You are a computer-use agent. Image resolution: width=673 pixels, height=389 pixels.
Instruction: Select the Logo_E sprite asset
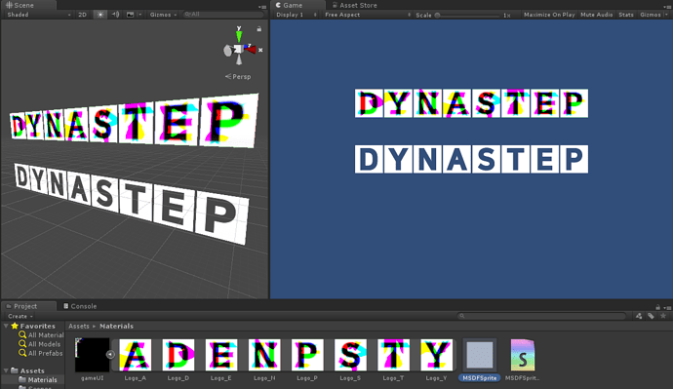point(221,355)
